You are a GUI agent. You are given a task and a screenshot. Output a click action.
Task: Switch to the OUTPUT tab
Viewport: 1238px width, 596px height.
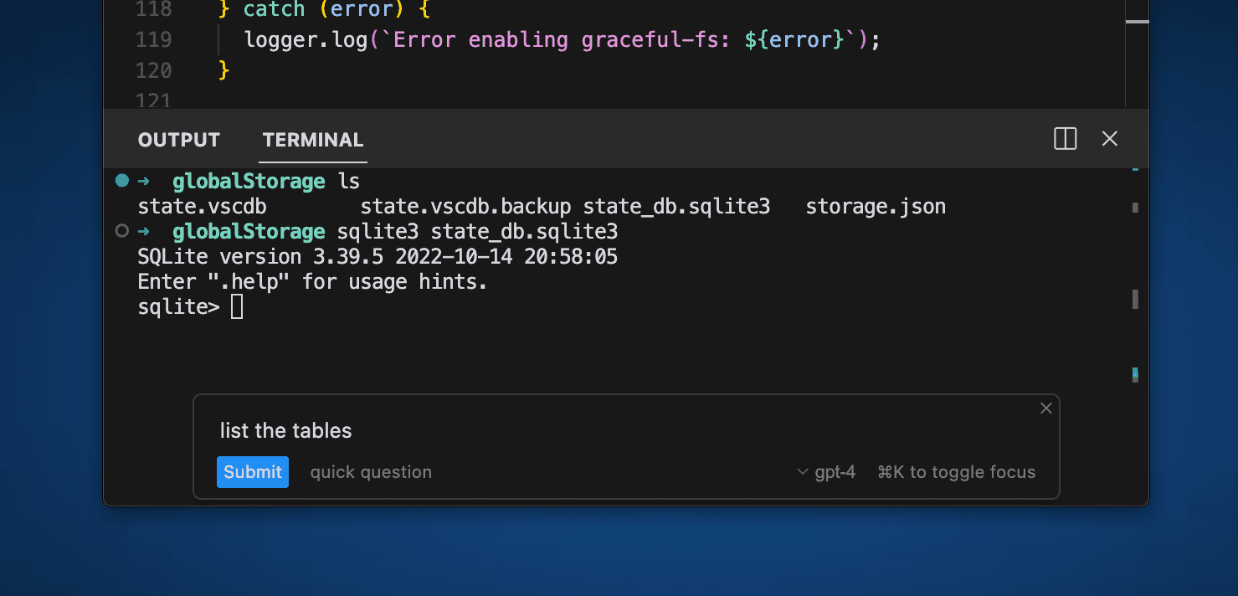179,140
